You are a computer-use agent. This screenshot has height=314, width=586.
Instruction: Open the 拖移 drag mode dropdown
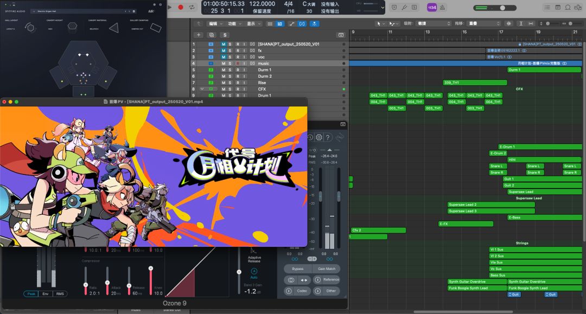coord(482,24)
